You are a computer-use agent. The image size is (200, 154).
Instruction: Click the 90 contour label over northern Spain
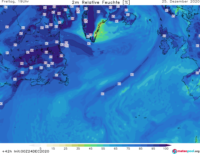197,73
